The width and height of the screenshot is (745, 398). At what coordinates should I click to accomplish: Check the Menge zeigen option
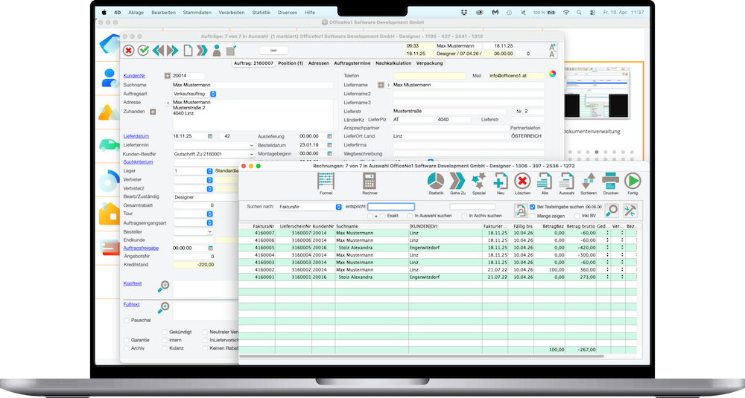532,216
